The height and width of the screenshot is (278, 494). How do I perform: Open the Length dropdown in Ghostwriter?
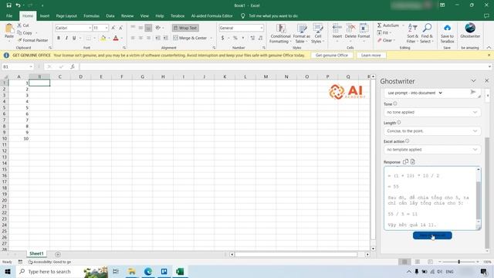pos(432,131)
